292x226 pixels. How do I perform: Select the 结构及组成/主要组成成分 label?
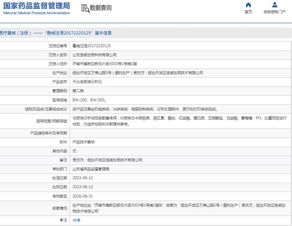point(46,109)
